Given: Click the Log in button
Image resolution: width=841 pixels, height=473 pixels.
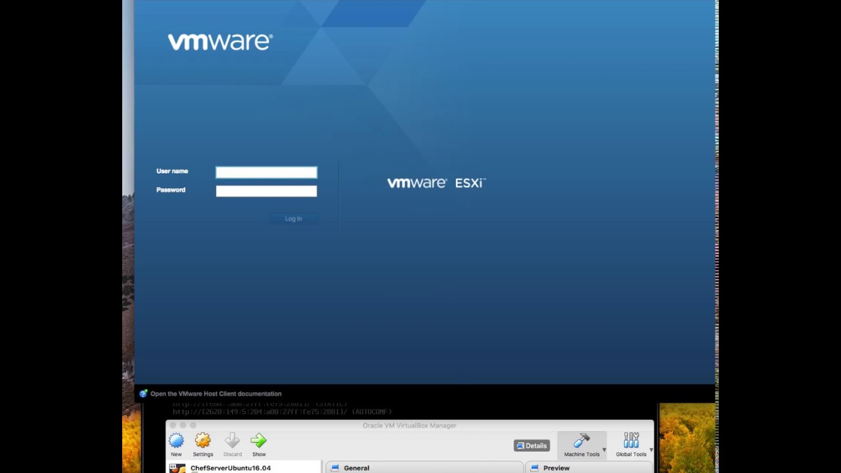Looking at the screenshot, I should [294, 219].
